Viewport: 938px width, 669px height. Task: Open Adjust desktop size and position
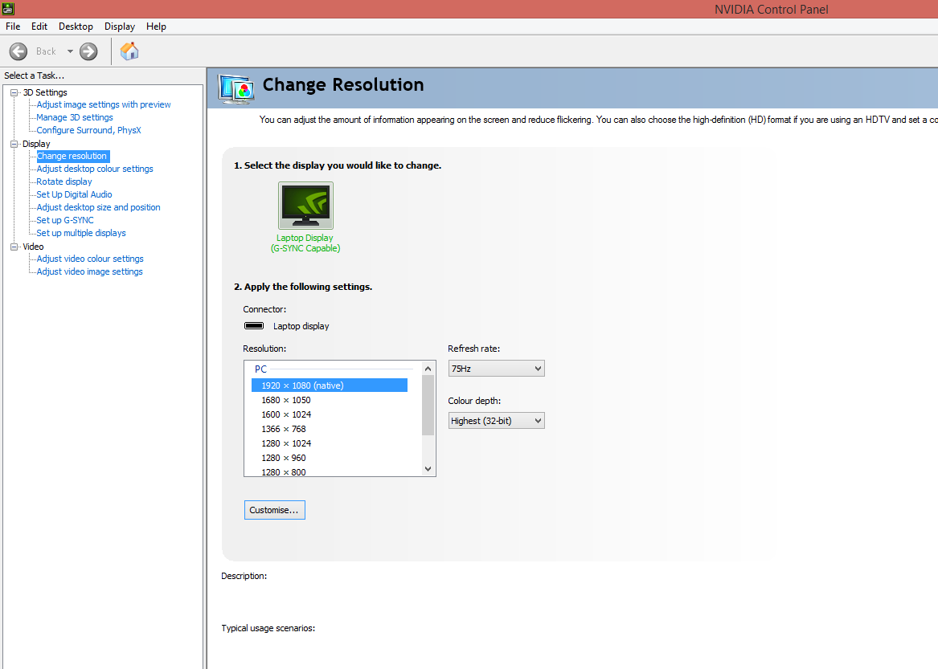pyautogui.click(x=99, y=207)
